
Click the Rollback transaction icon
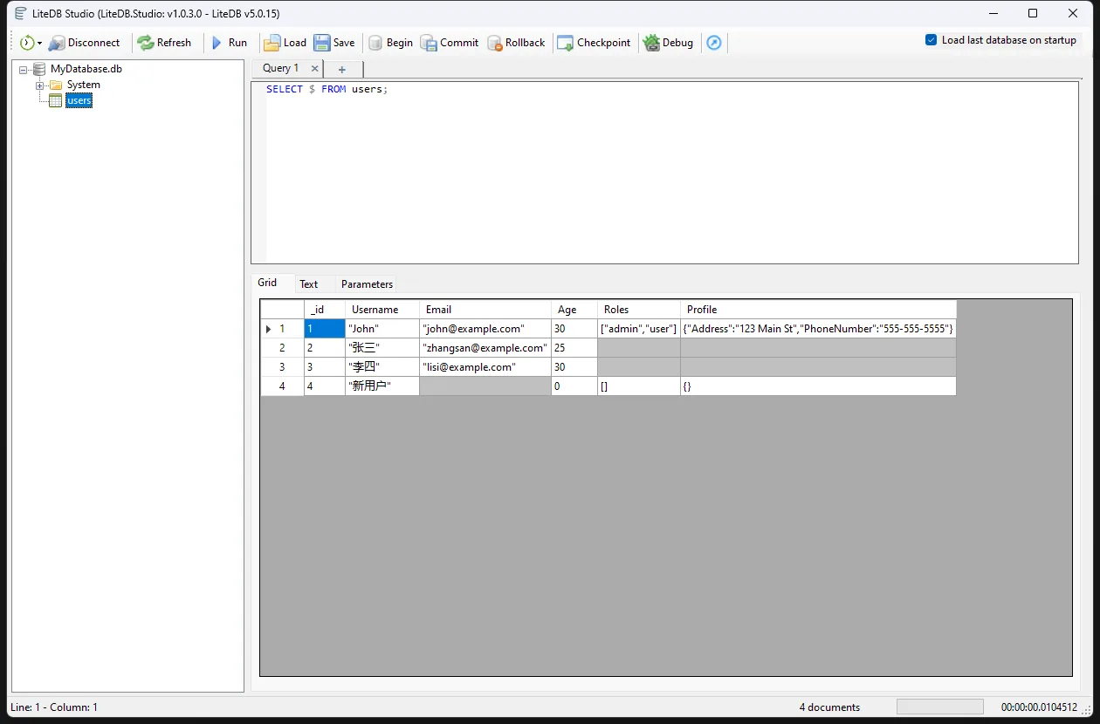(494, 43)
